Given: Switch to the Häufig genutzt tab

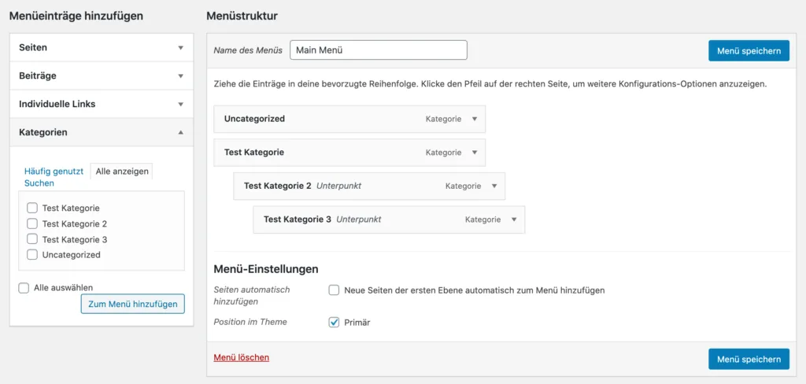Looking at the screenshot, I should pos(54,172).
